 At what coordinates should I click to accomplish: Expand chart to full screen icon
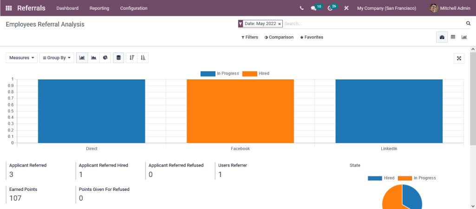coord(459,59)
